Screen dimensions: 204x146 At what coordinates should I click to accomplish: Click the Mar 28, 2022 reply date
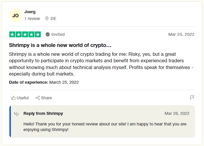pos(177,113)
